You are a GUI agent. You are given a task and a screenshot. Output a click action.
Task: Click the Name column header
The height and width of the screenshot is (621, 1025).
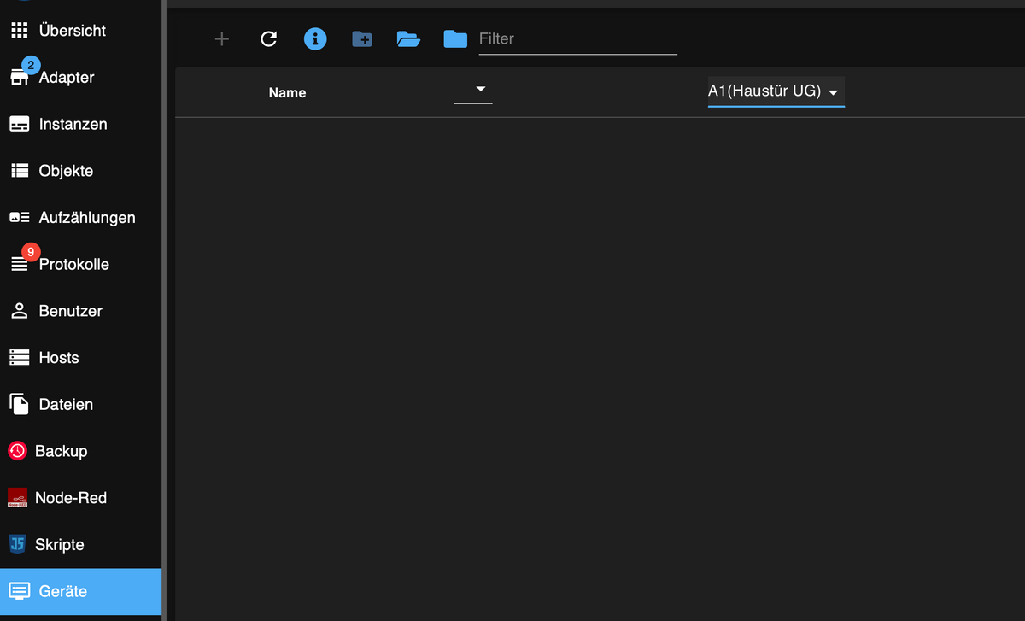[x=287, y=92]
